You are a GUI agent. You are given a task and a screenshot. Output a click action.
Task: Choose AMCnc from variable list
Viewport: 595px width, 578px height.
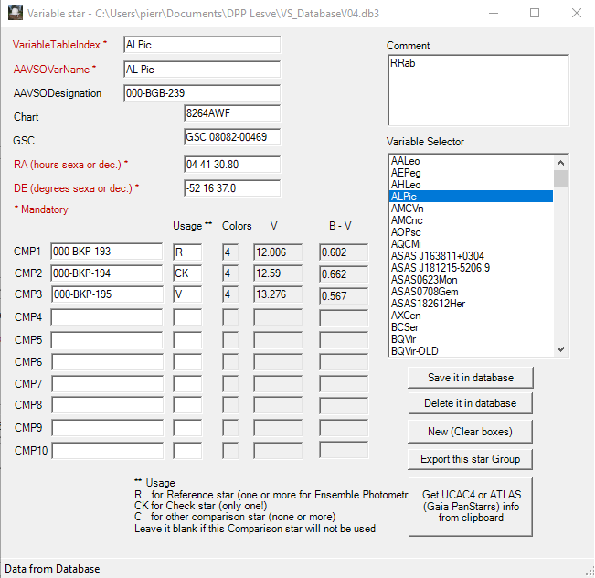tap(472, 220)
